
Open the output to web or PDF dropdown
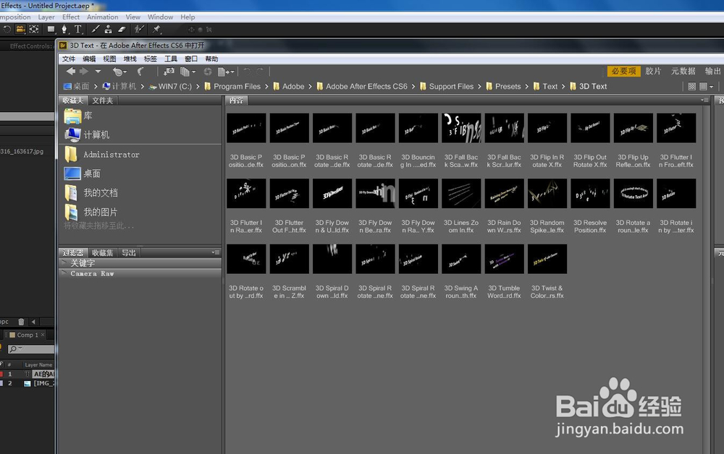pyautogui.click(x=226, y=72)
